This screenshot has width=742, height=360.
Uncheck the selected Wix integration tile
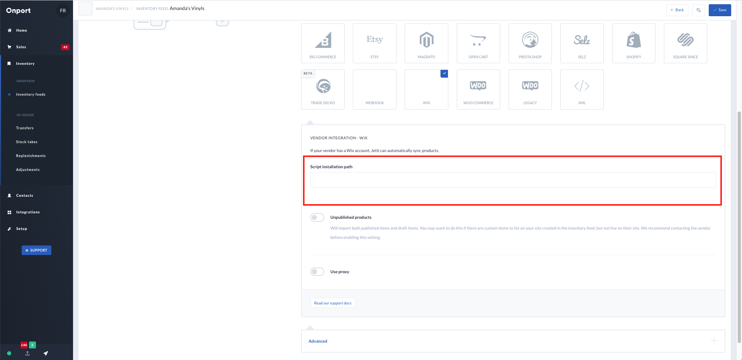point(426,90)
